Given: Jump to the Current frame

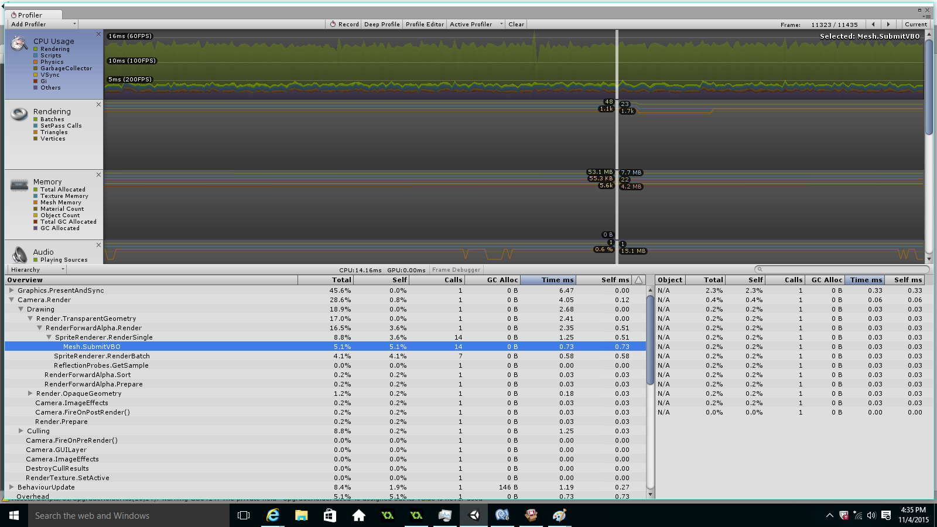Looking at the screenshot, I should pyautogui.click(x=915, y=25).
